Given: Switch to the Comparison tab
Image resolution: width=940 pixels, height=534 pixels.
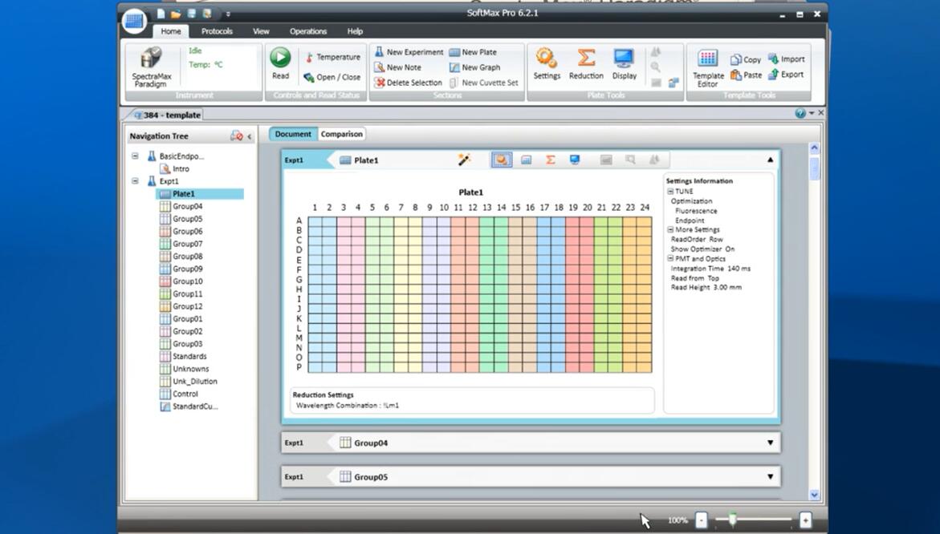Looking at the screenshot, I should 342,134.
